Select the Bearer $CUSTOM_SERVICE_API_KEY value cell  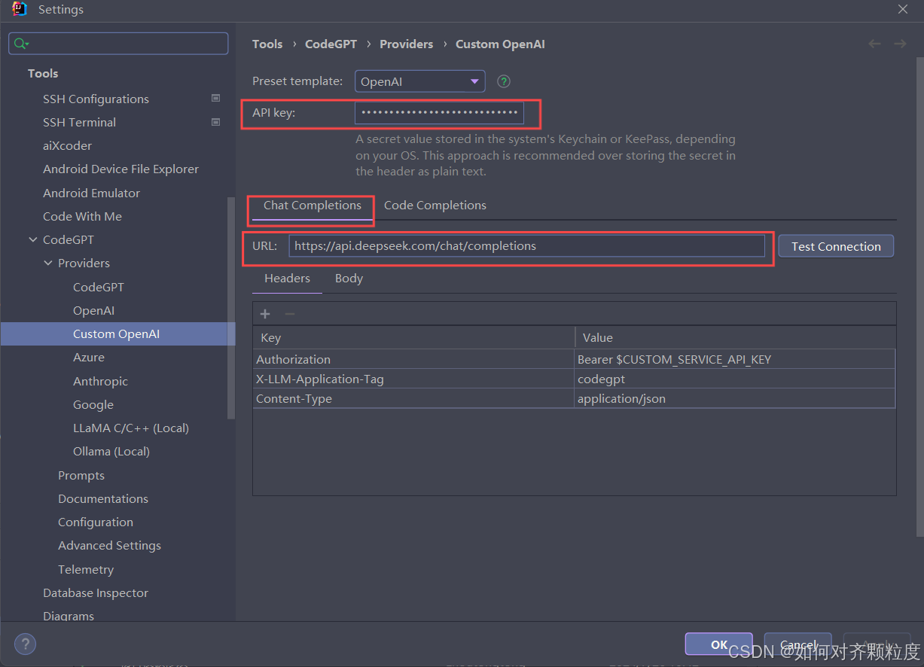pos(735,359)
